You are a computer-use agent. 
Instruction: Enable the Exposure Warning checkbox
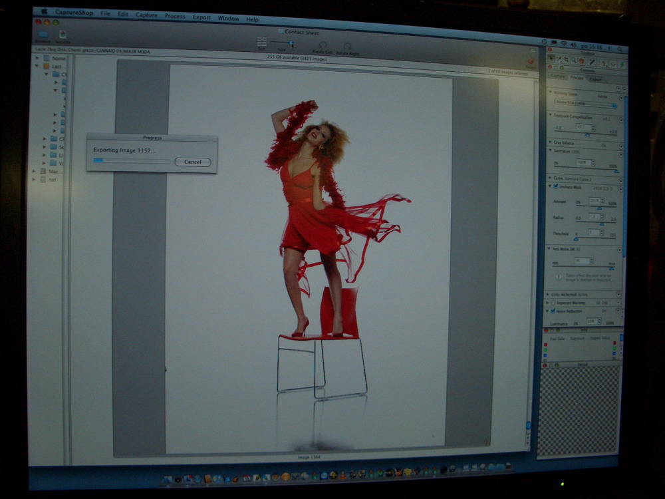click(553, 302)
